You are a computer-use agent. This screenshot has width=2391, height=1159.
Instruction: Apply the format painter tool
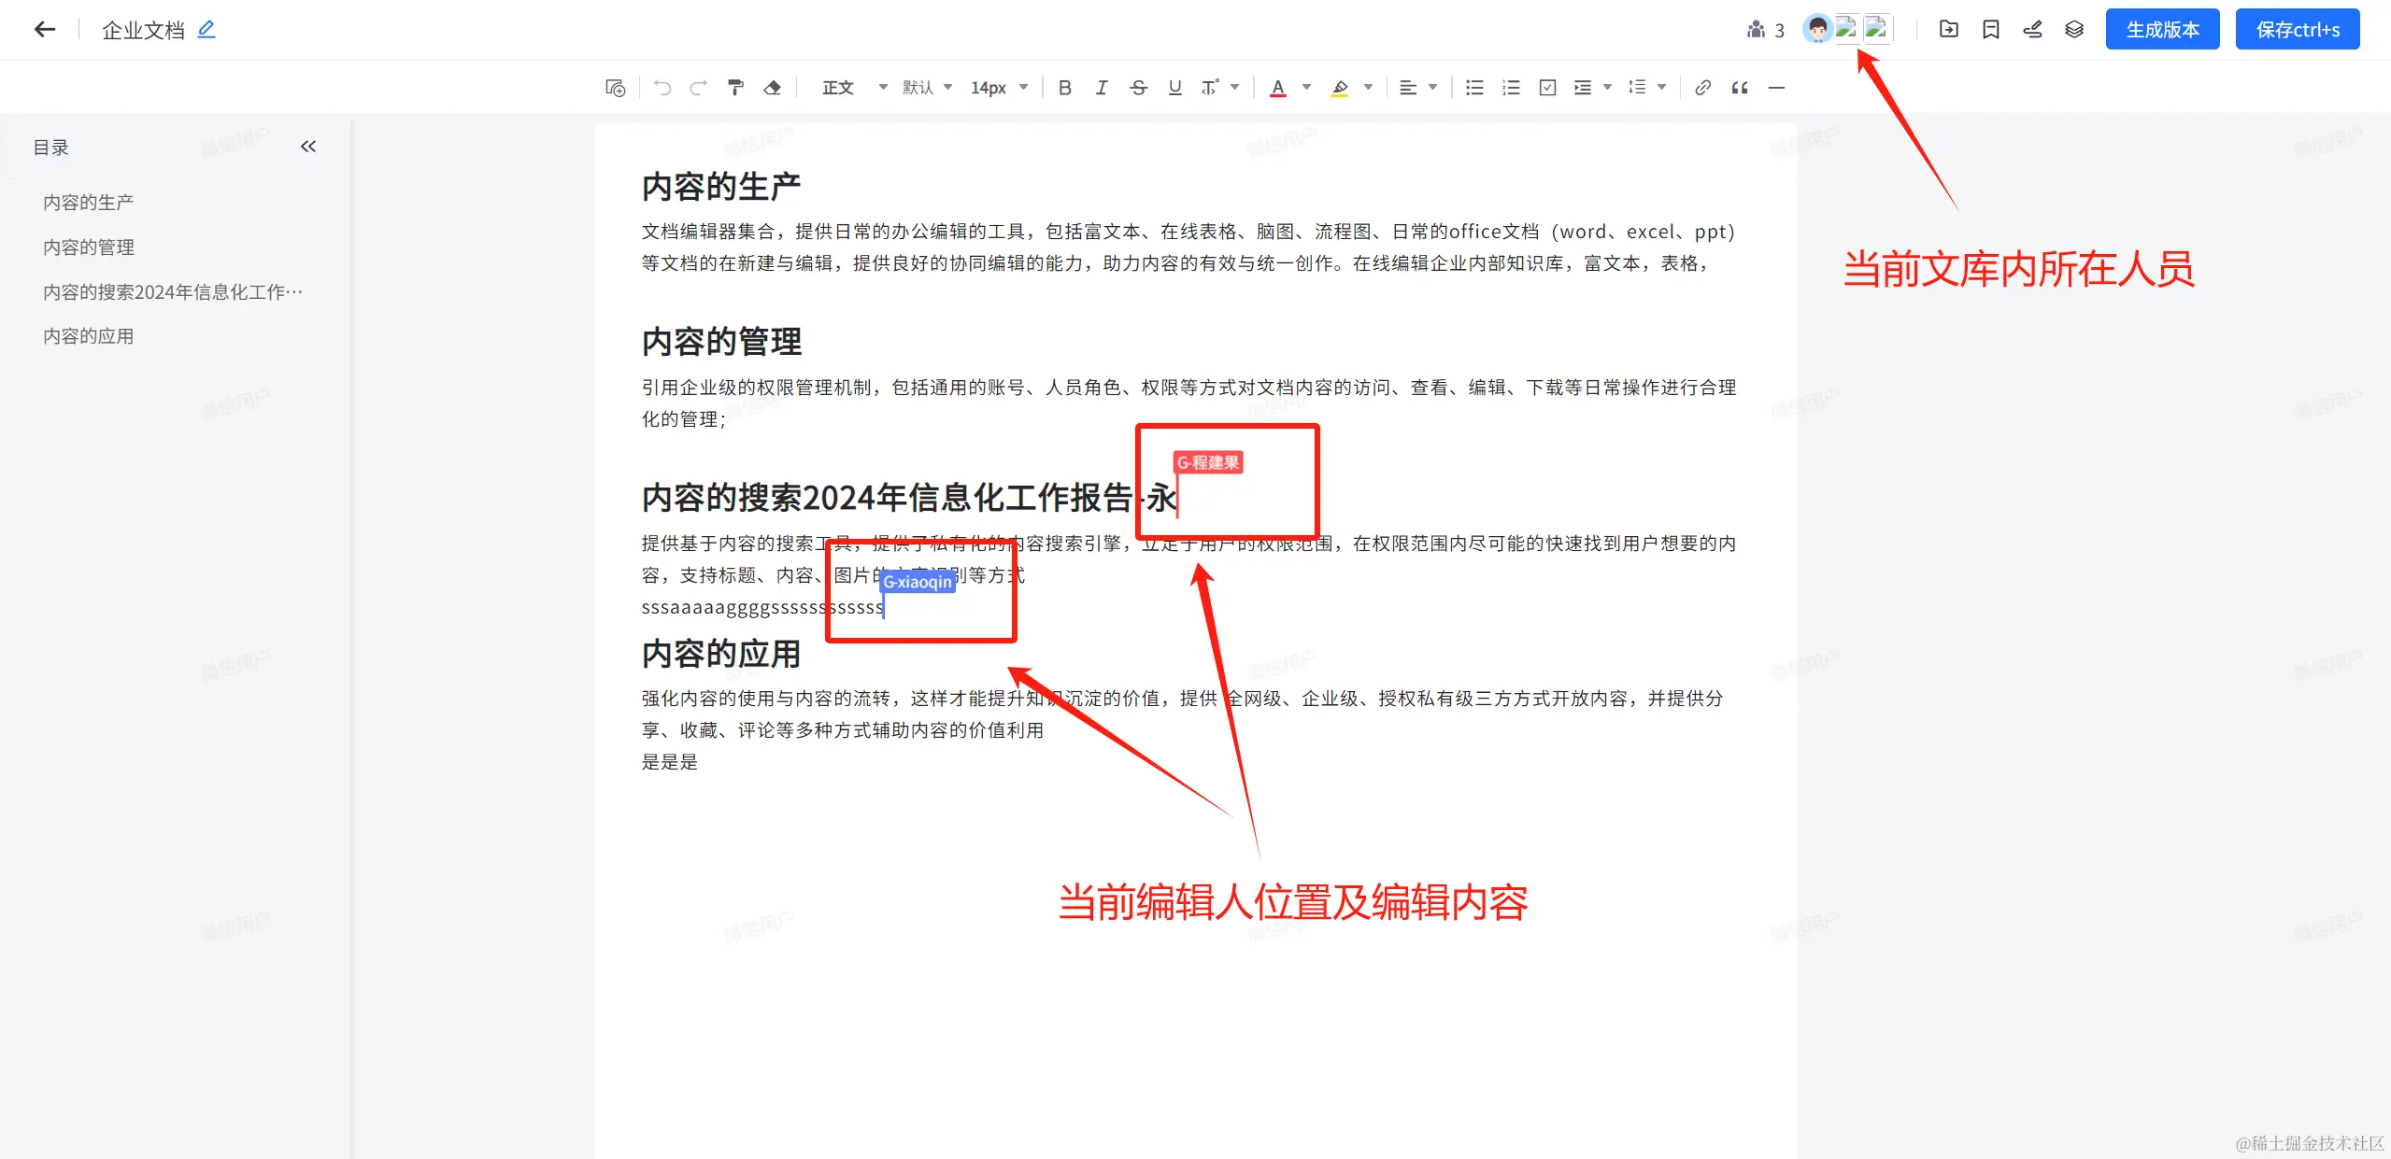click(x=735, y=88)
